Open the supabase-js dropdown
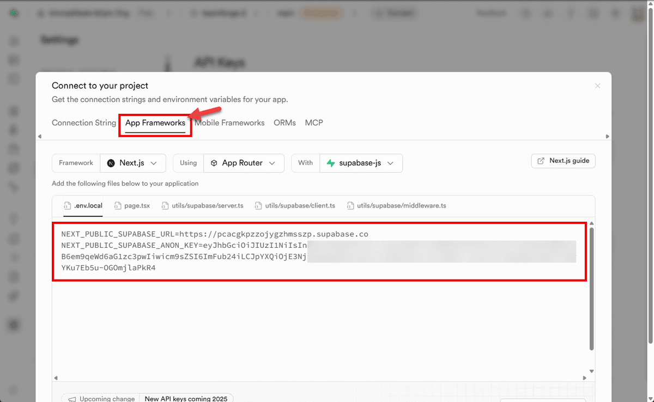This screenshot has width=654, height=402. [x=361, y=163]
